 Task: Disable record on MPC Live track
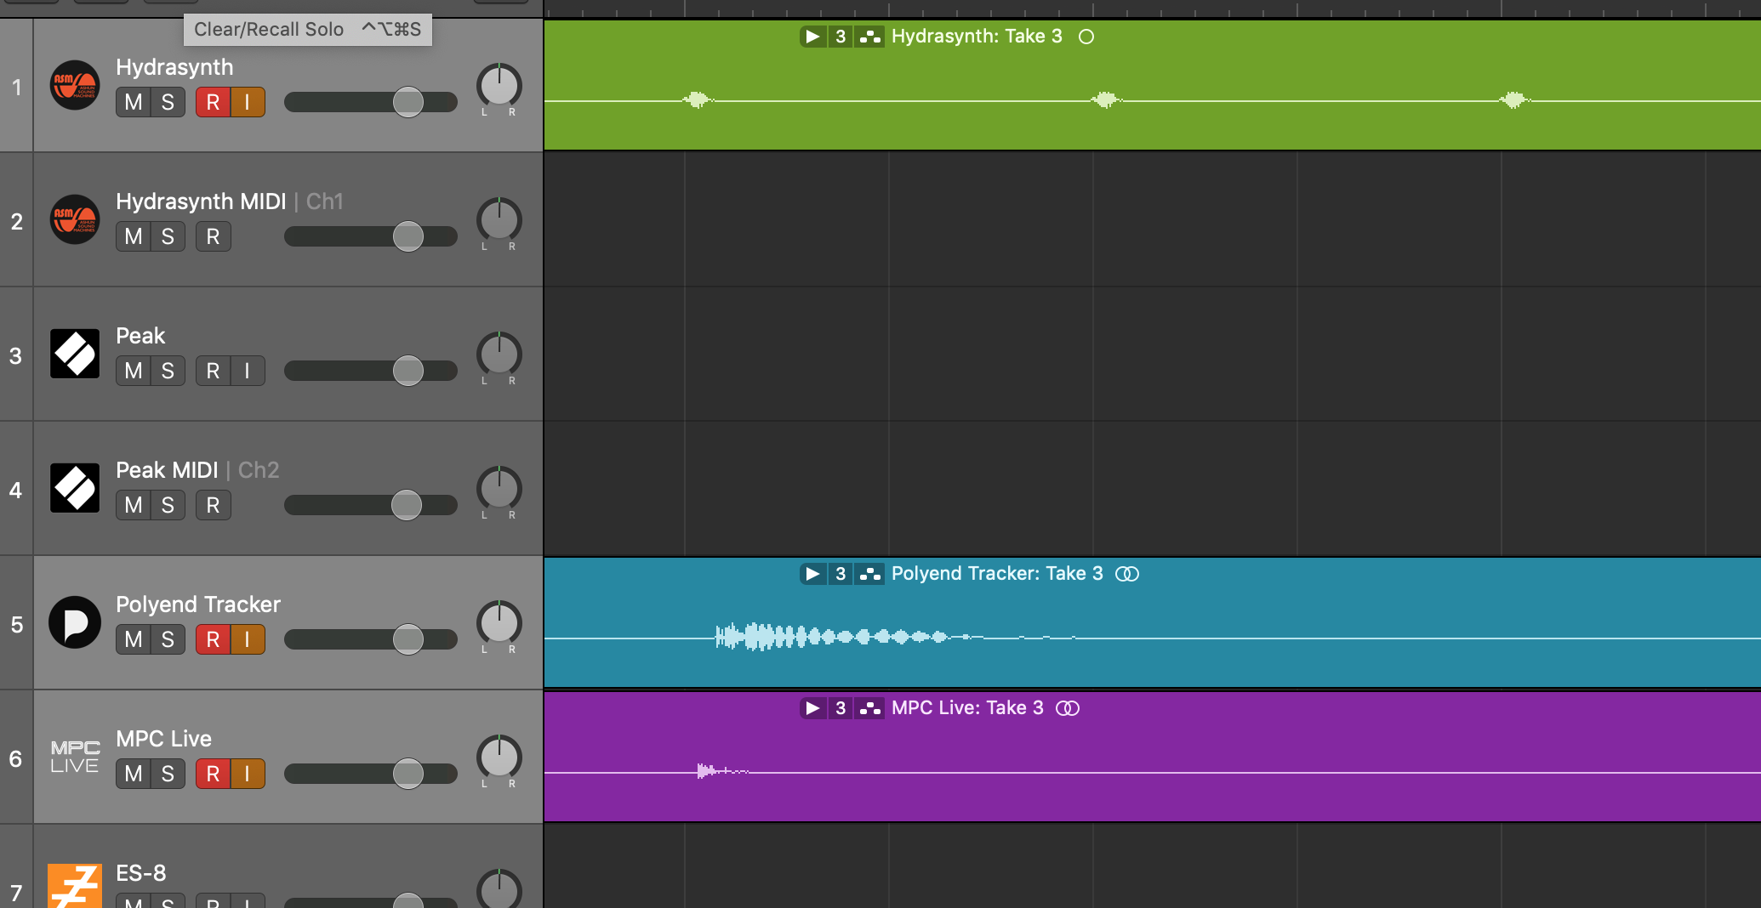point(213,774)
